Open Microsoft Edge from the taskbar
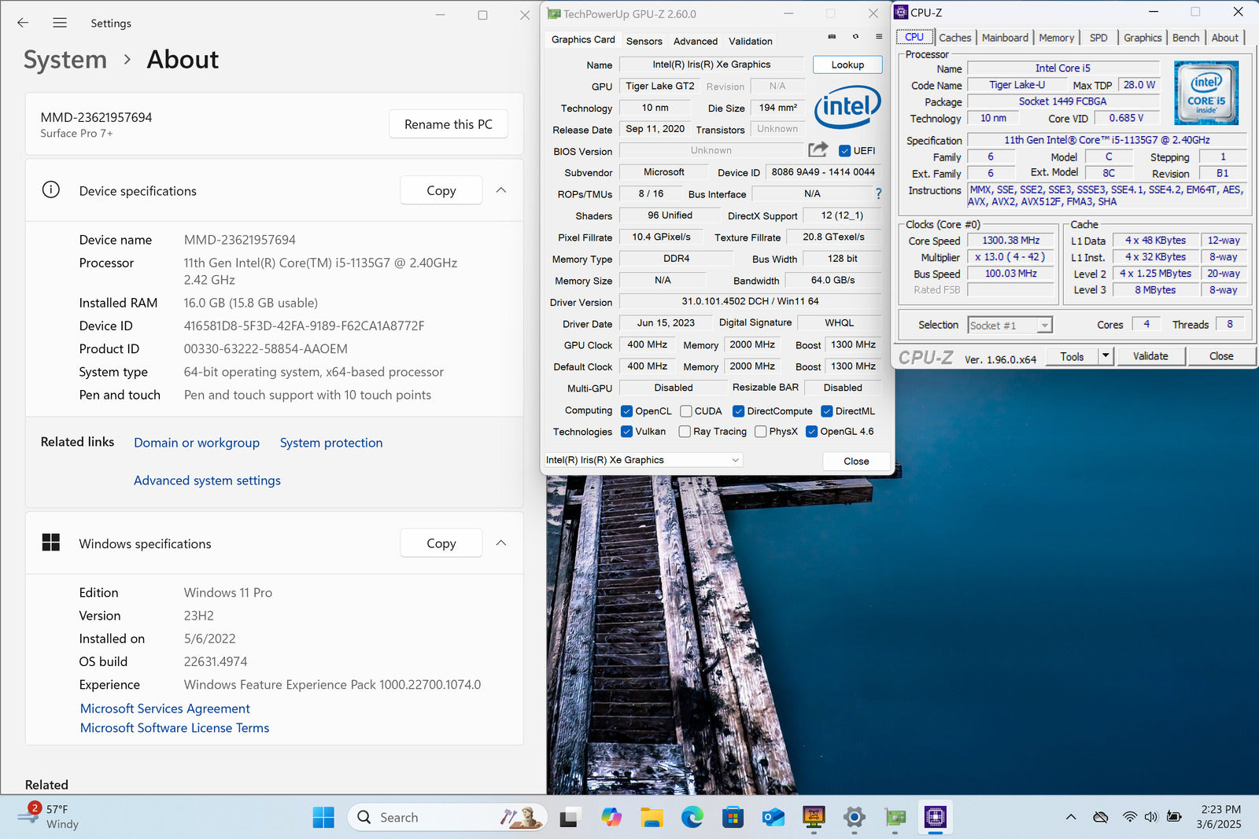Screen dimensions: 1259x839 coord(692,818)
